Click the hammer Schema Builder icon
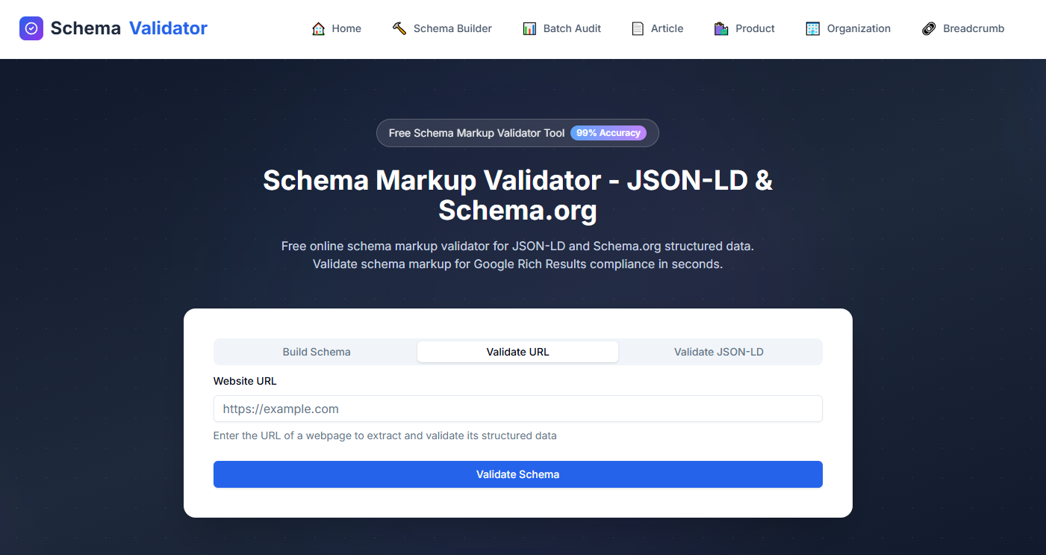 [398, 28]
